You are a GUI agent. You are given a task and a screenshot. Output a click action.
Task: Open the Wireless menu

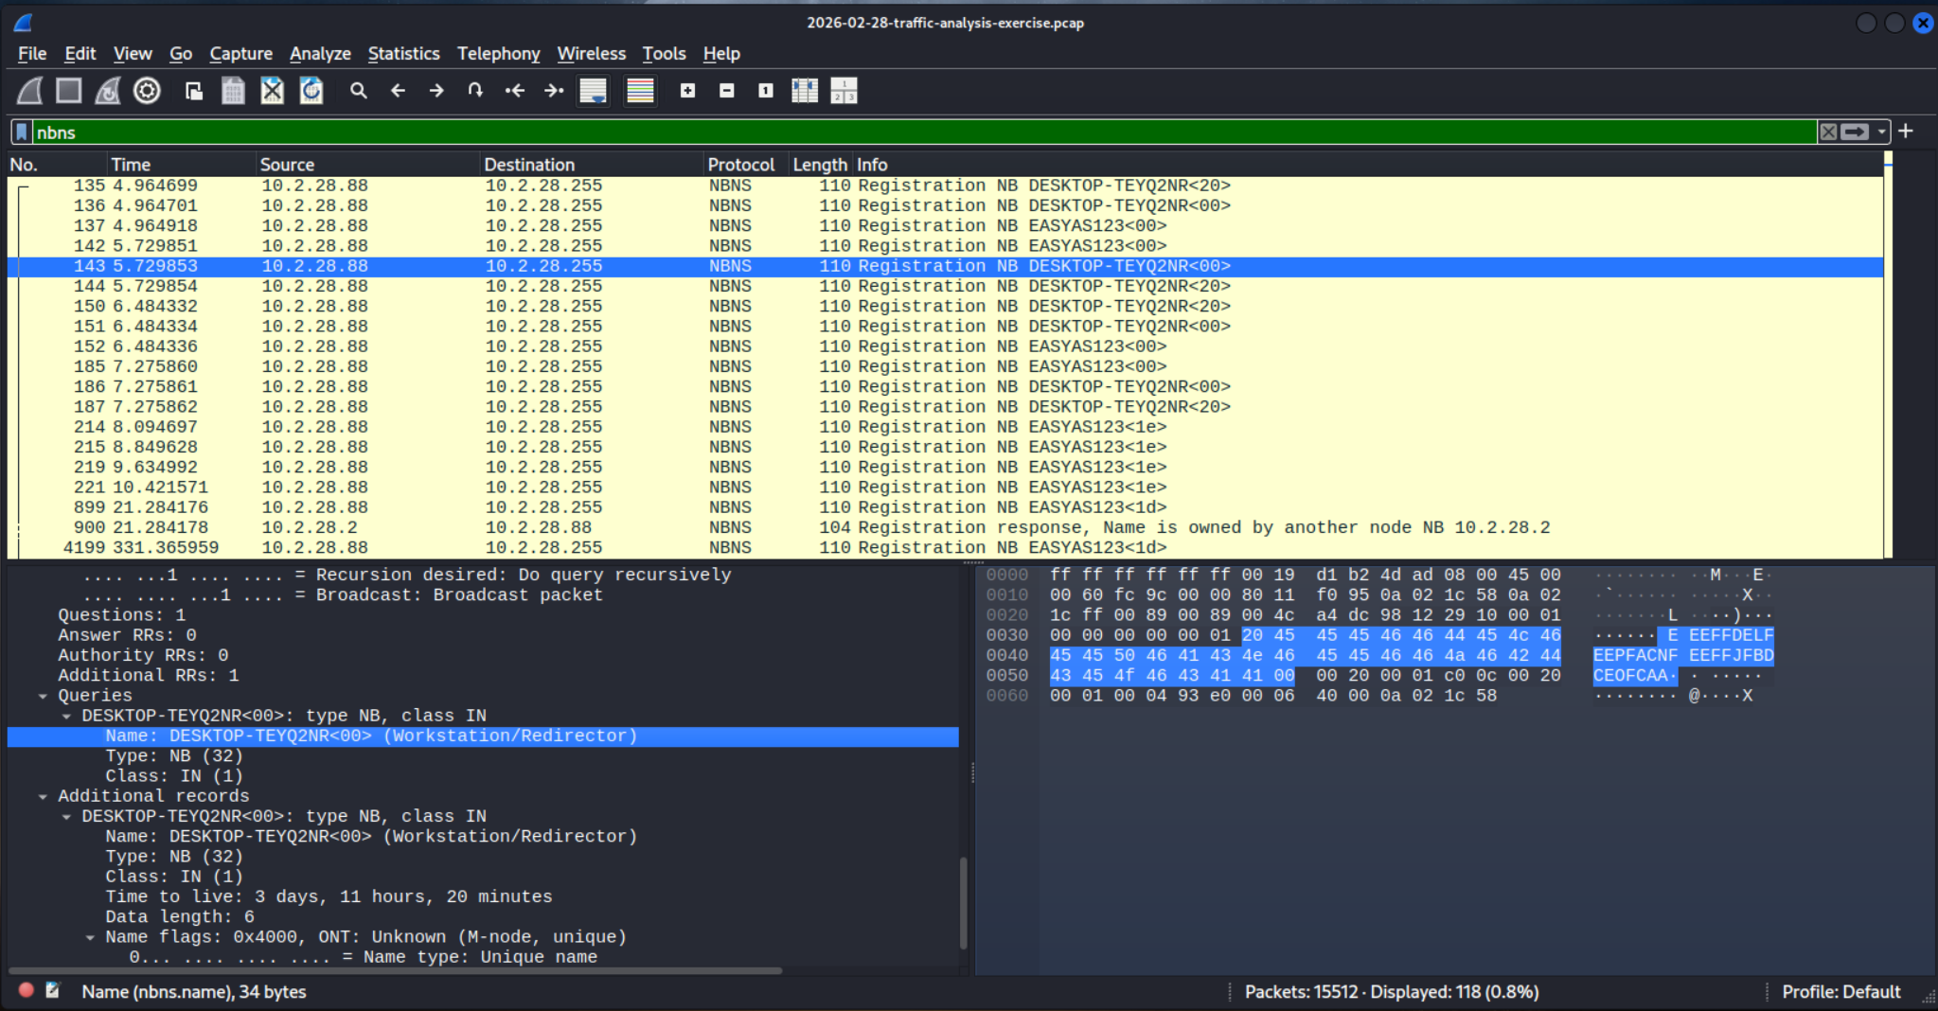(x=592, y=54)
